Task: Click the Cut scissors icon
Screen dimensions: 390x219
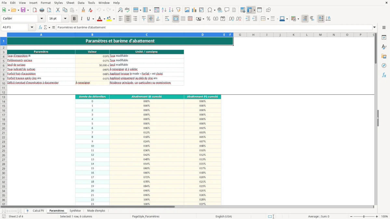Action: (x=58, y=10)
